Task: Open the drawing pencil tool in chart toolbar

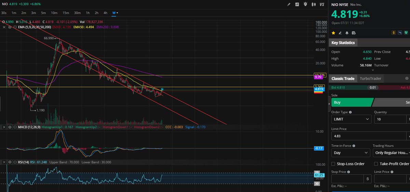Action: (x=289, y=4)
